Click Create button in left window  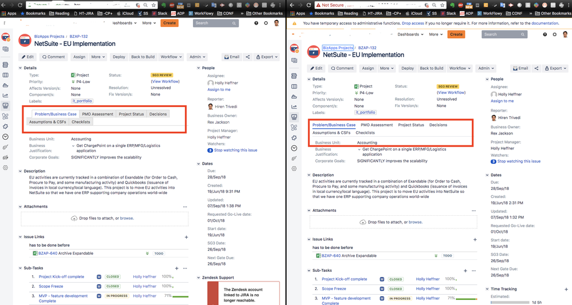click(x=169, y=23)
